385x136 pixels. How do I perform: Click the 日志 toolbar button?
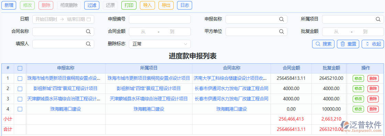click(x=185, y=5)
